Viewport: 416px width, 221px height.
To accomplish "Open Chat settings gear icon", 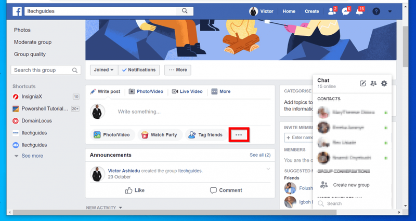I will tap(384, 84).
